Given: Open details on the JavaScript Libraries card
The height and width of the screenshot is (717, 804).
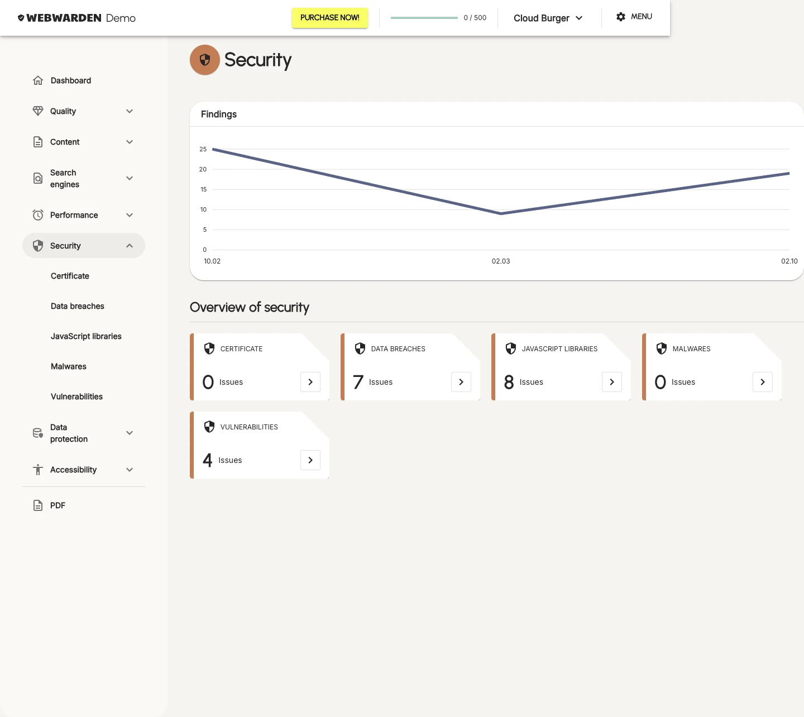Looking at the screenshot, I should click(612, 382).
